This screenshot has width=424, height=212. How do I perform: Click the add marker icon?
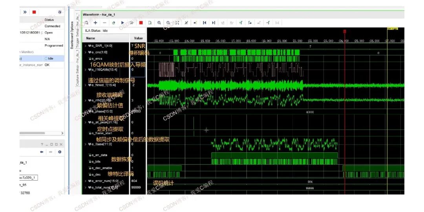pyautogui.click(x=241, y=23)
